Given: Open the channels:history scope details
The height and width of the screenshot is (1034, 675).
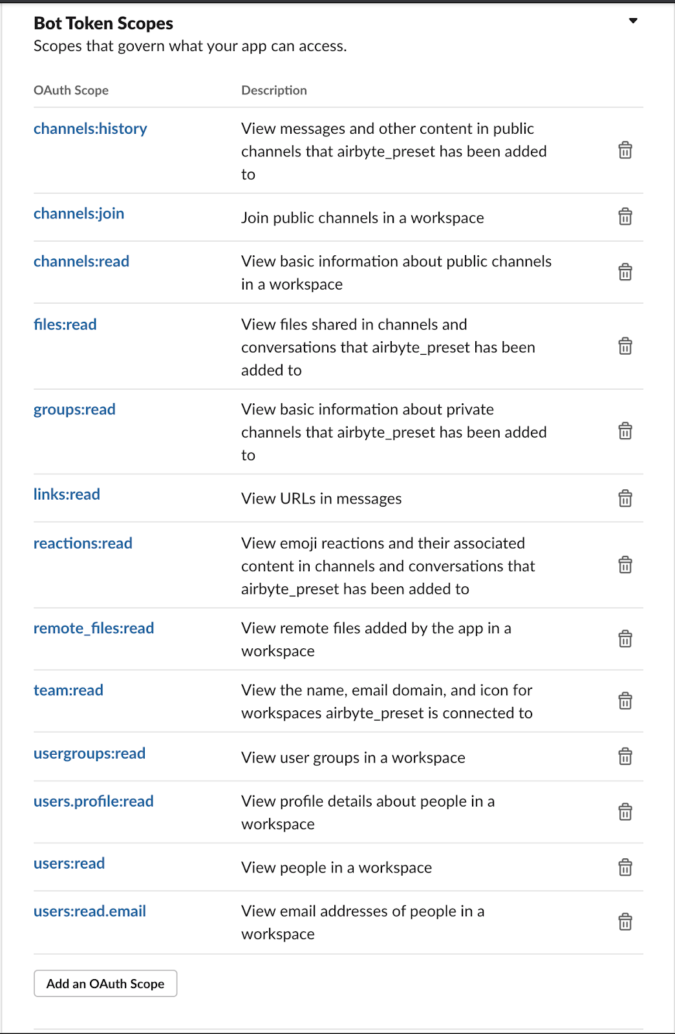Looking at the screenshot, I should coord(91,129).
